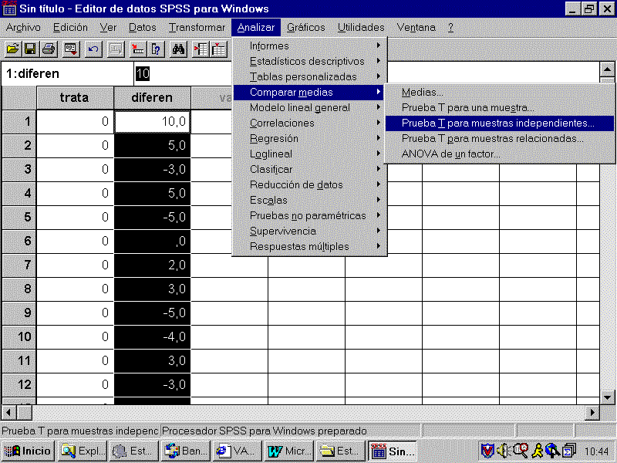Open the Archivo menu
Viewport: 617px width, 463px height.
click(x=23, y=28)
